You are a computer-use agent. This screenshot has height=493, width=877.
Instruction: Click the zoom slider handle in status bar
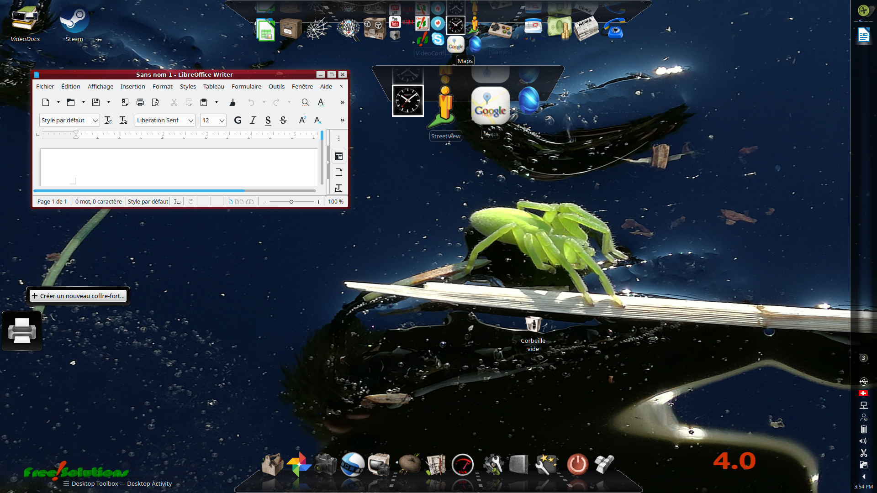point(291,202)
